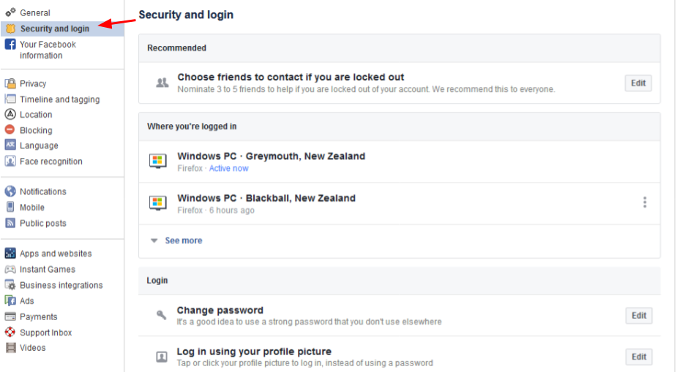Edit trusted friends contact setting
The height and width of the screenshot is (372, 677).
(x=638, y=83)
